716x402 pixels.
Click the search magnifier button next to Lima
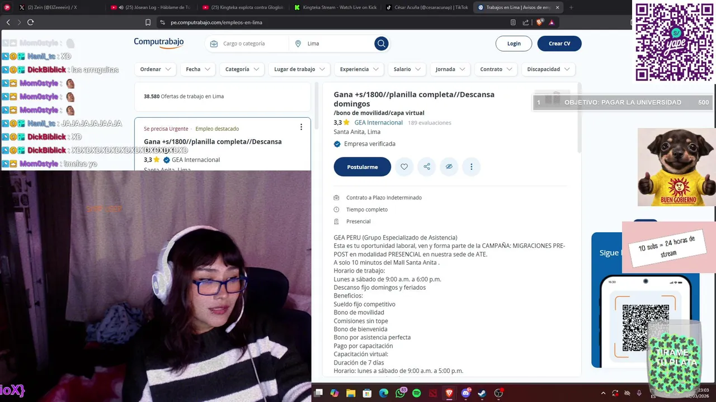pyautogui.click(x=381, y=44)
